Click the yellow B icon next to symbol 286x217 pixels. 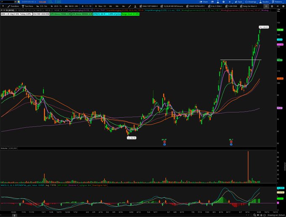[x=19, y=2]
